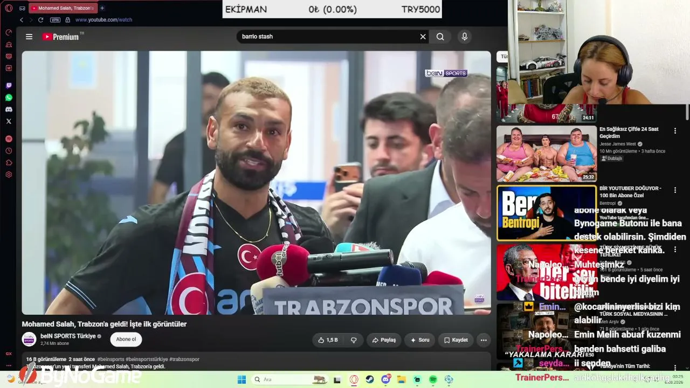The height and width of the screenshot is (388, 690).
Task: Open Bentropi 'Bir YouTuber Doğuyor' thumbnail
Action: (547, 213)
